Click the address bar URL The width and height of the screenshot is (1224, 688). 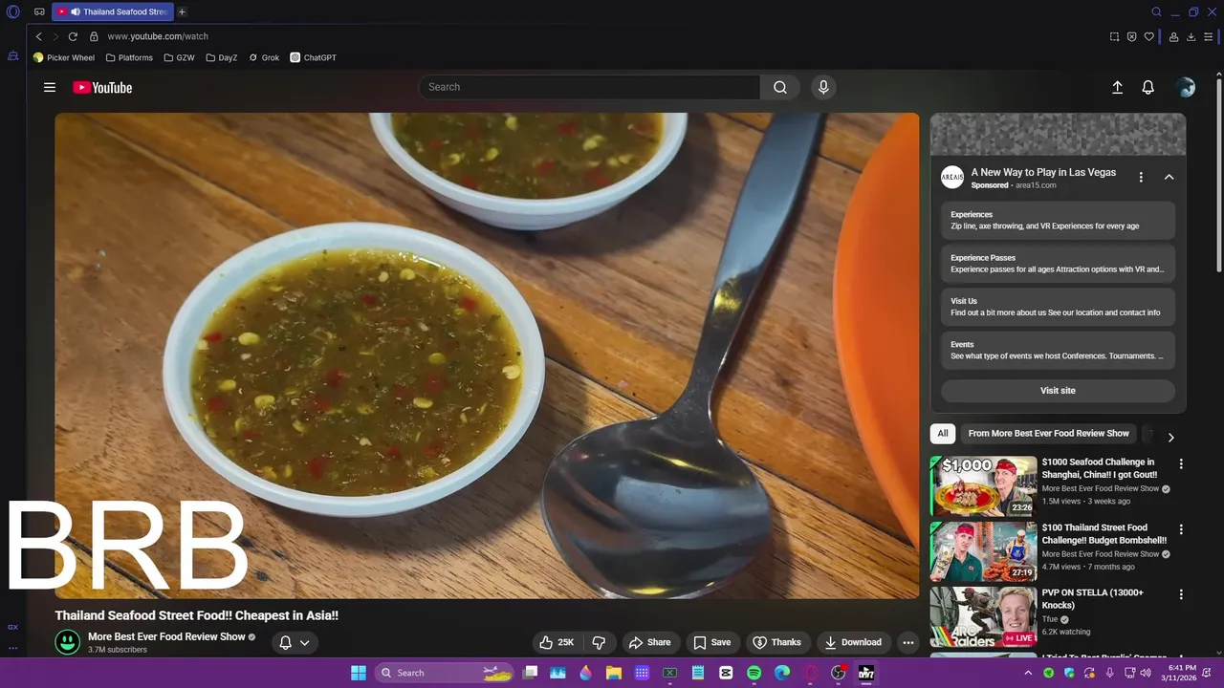tap(158, 36)
